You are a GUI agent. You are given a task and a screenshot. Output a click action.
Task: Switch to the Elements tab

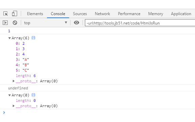coord(35,14)
